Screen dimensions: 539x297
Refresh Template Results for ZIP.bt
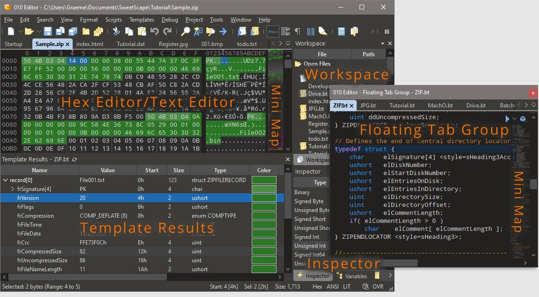(x=75, y=160)
